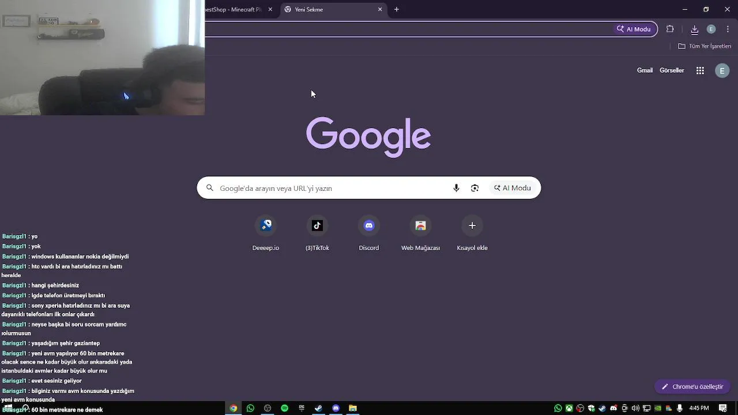Open the TikTok shortcut tile
The width and height of the screenshot is (738, 415).
pyautogui.click(x=317, y=234)
